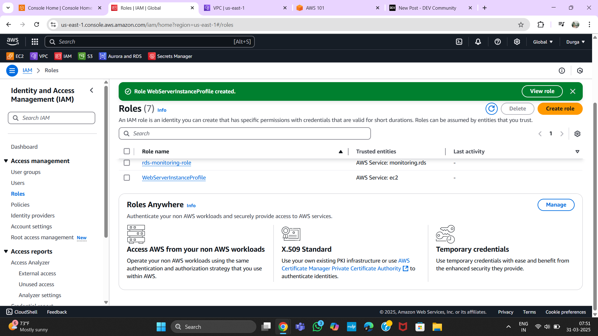This screenshot has width=598, height=336.
Task: Click the Create role button
Action: [x=560, y=109]
